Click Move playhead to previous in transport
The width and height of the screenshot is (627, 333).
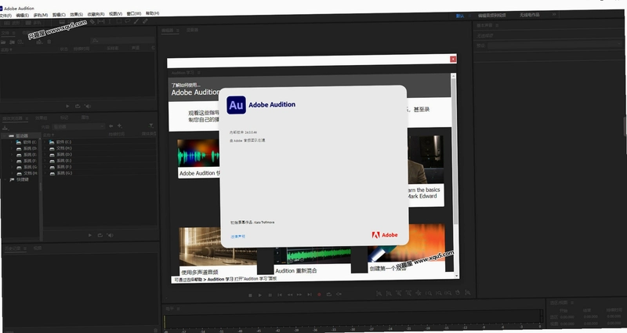point(280,295)
